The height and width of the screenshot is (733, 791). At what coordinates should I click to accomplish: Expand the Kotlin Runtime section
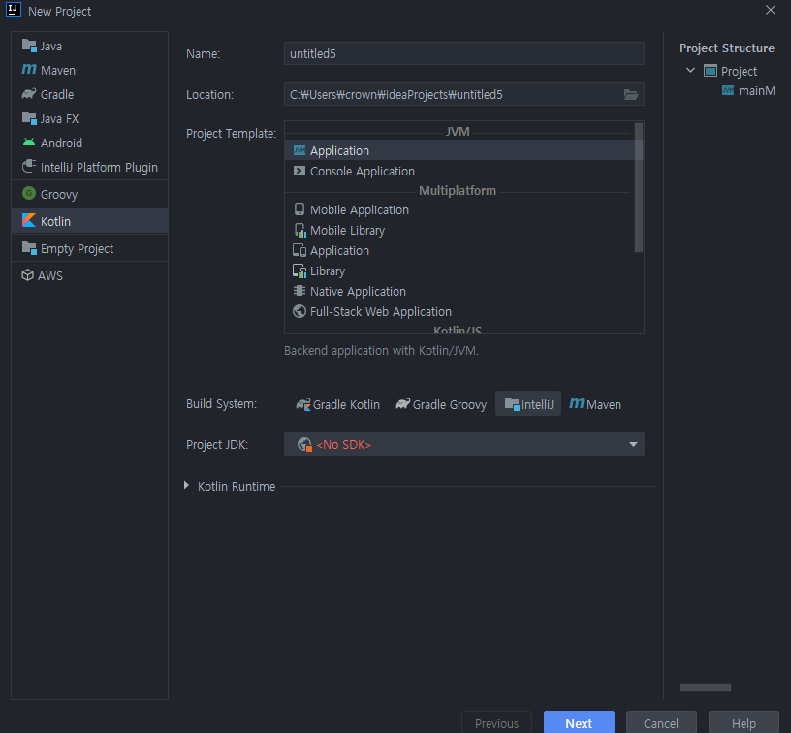pyautogui.click(x=187, y=486)
